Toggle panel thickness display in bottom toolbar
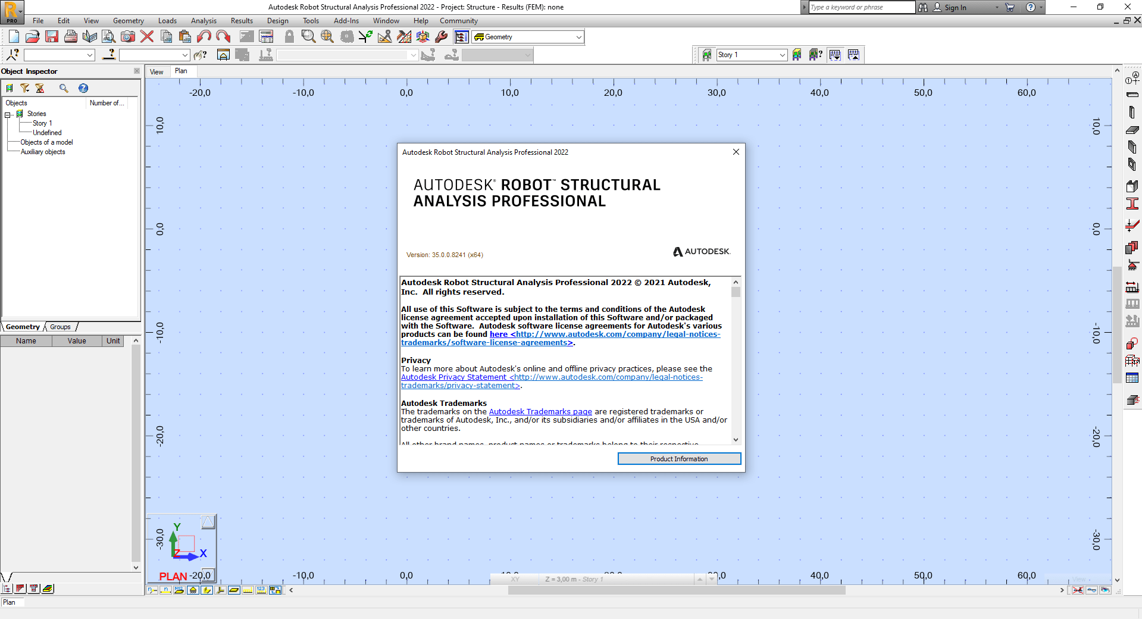1142x619 pixels. pos(234,590)
